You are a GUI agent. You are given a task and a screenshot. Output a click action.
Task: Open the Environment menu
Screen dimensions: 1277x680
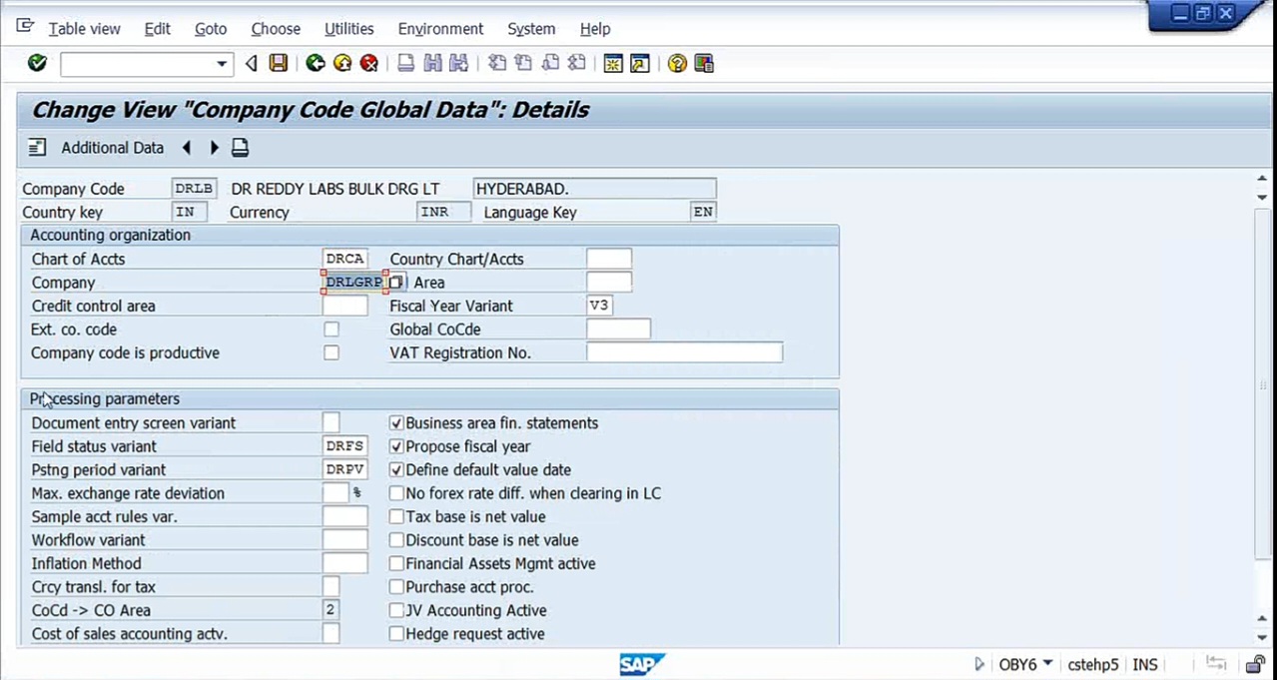(440, 29)
